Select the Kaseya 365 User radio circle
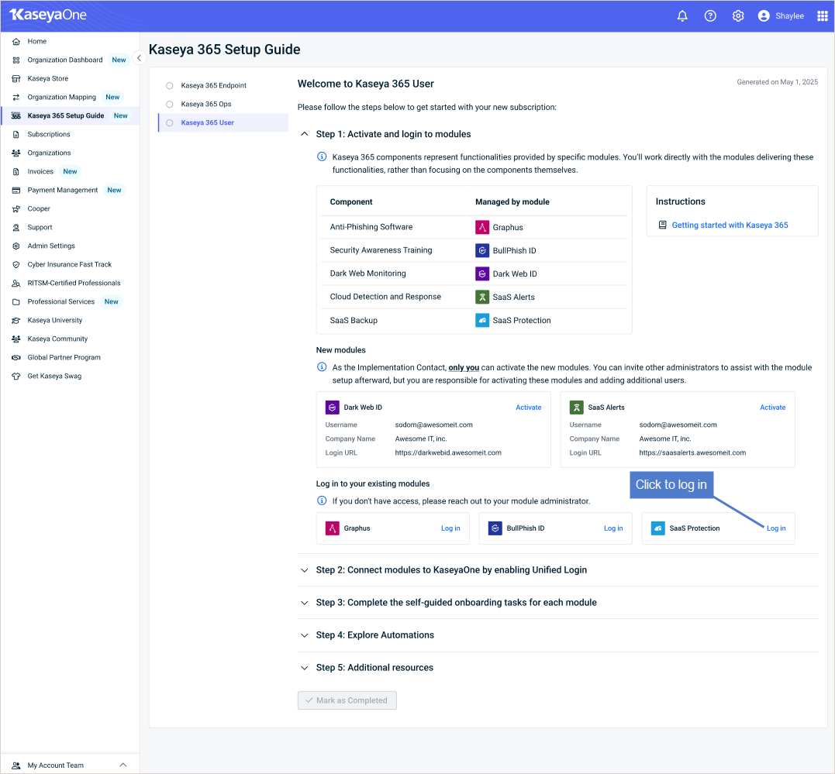This screenshot has height=774, width=835. 169,123
